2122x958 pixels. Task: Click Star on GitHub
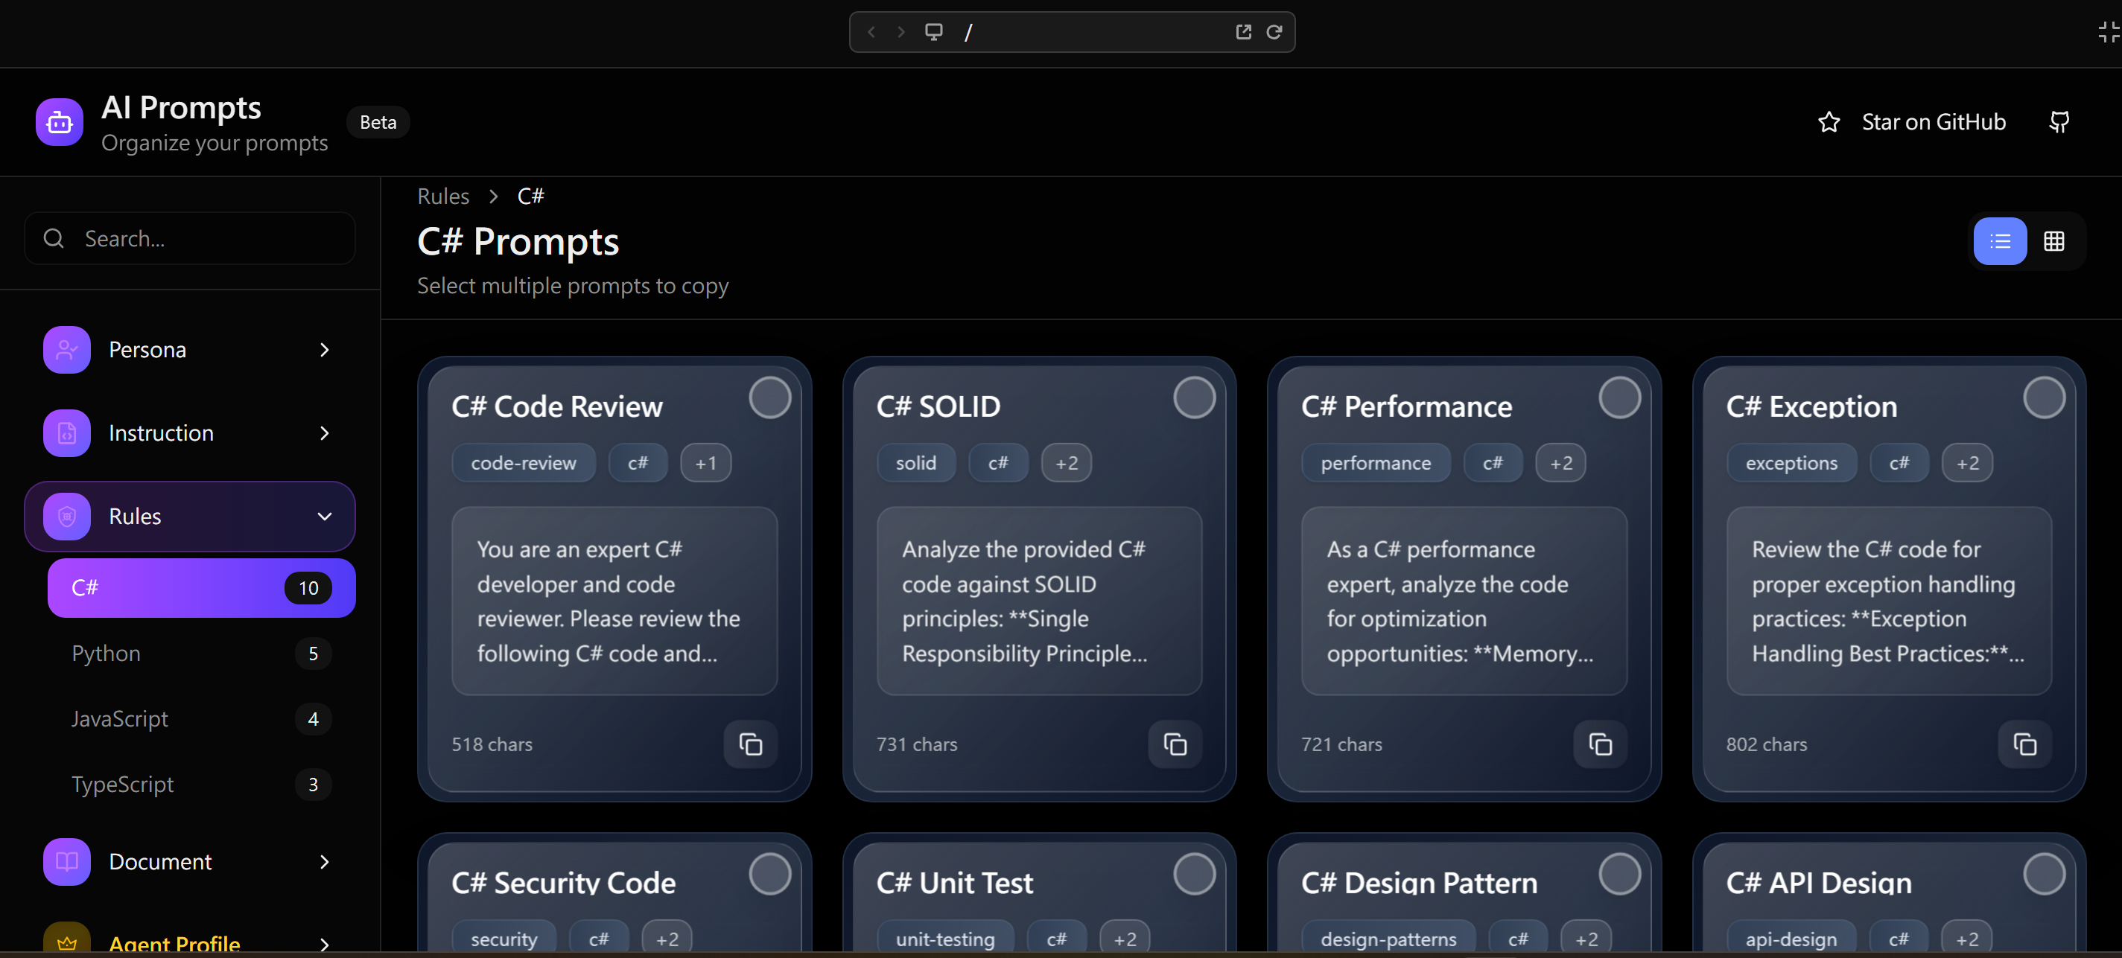1934,121
